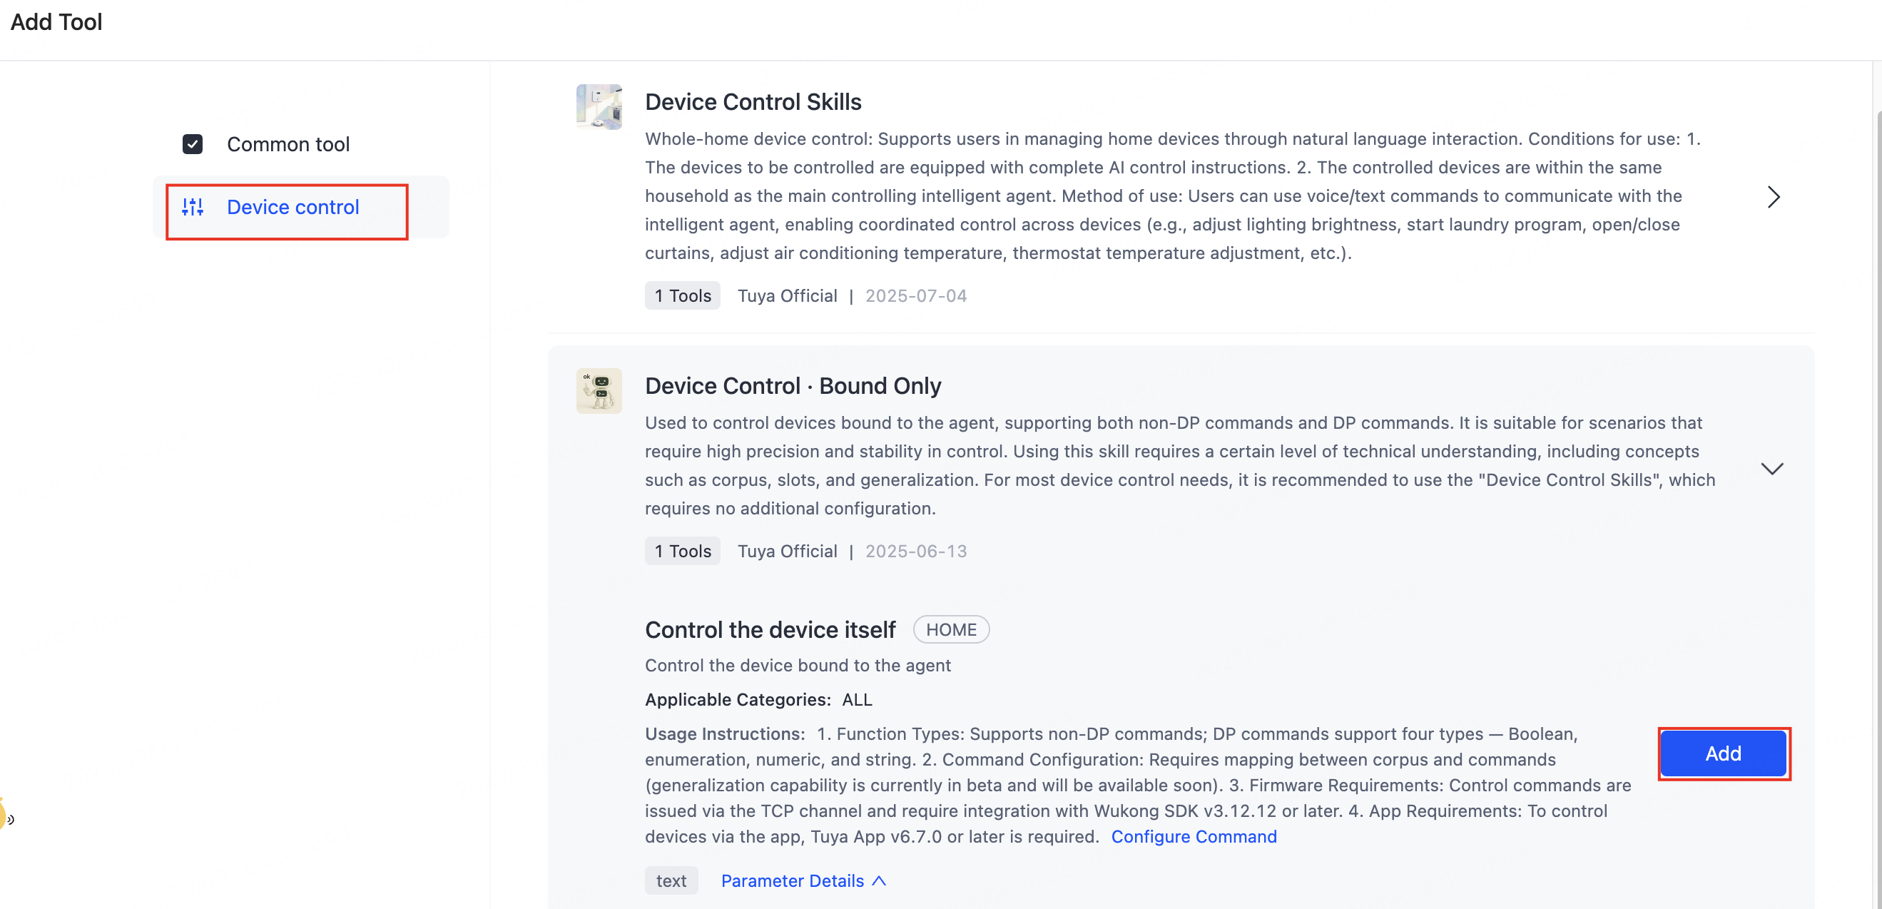Select Device control category
This screenshot has height=909, width=1882.
(293, 208)
